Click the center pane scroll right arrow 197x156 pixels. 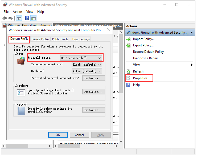pyautogui.click(x=116, y=146)
